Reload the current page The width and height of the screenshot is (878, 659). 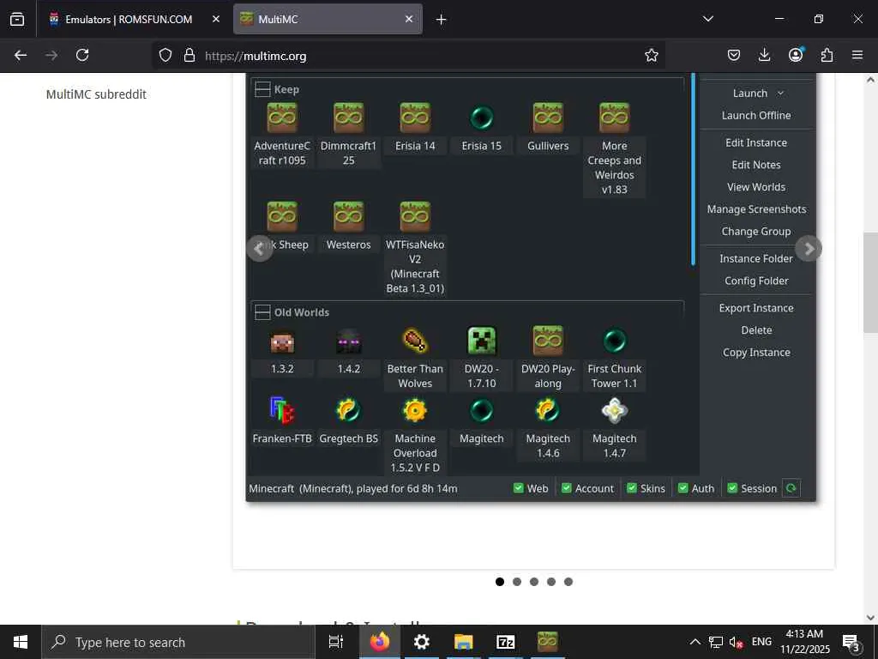pos(82,55)
